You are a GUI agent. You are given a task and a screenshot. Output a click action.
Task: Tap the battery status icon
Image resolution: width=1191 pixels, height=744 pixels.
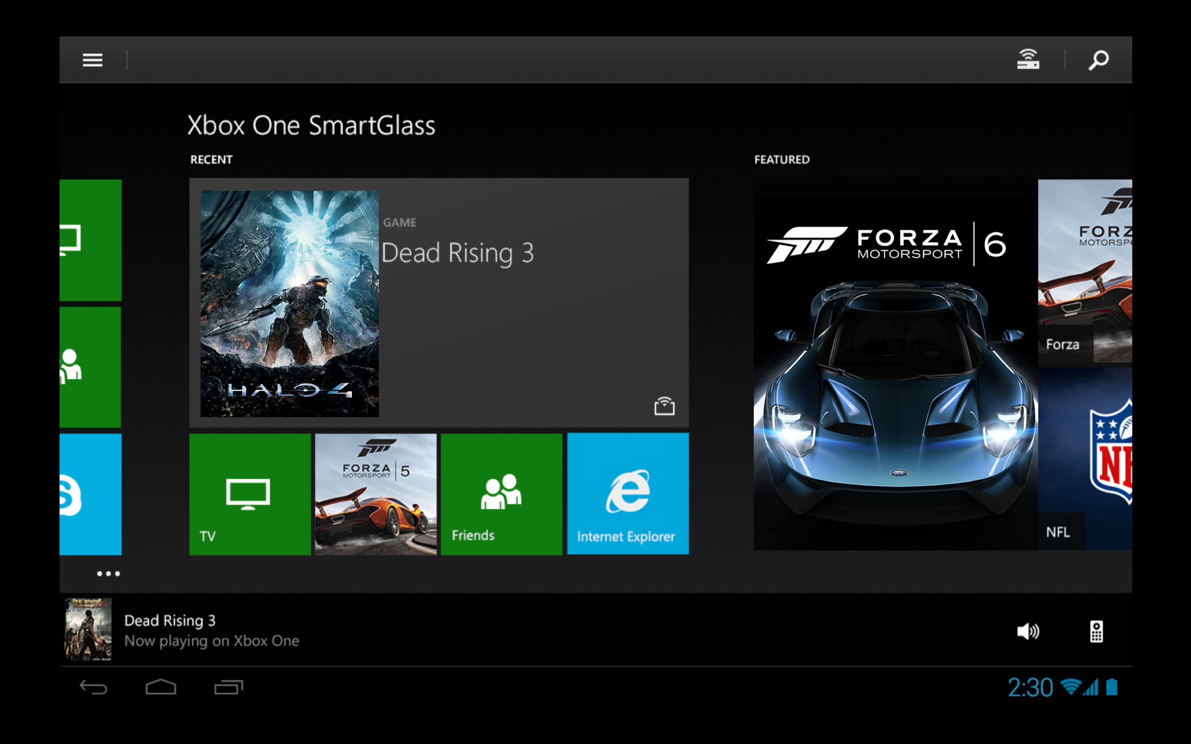(1112, 687)
